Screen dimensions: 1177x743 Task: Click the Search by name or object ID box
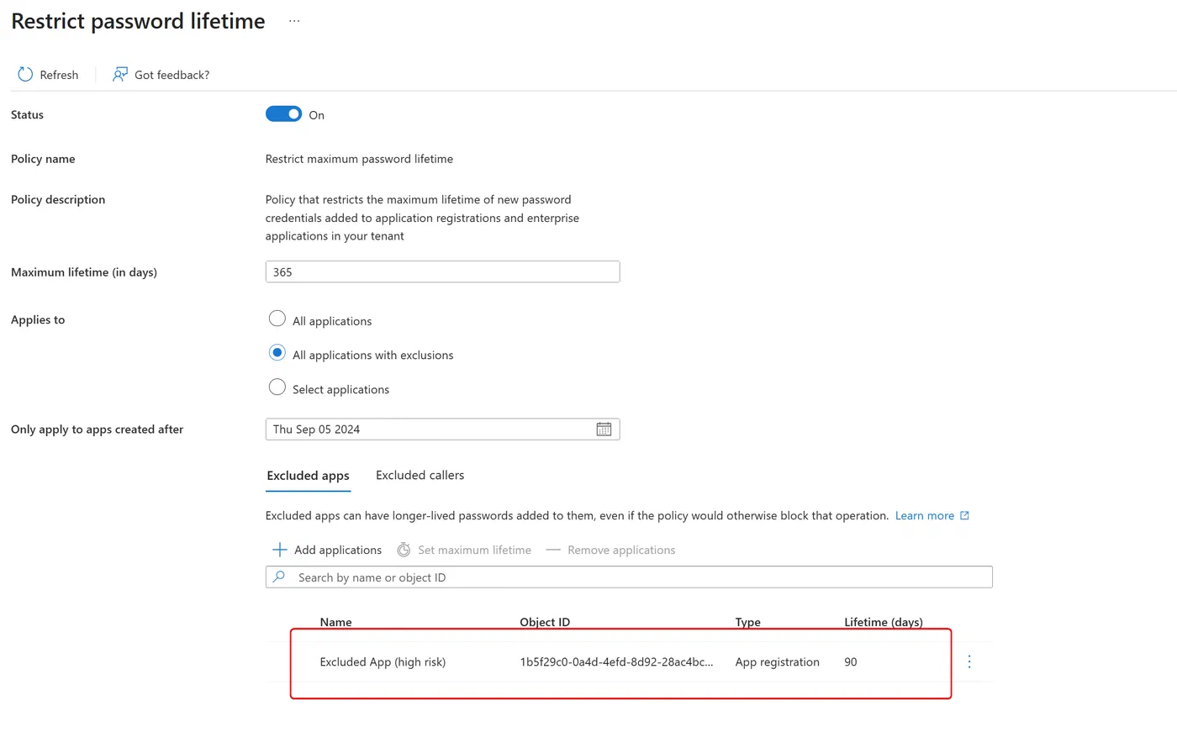coord(629,577)
